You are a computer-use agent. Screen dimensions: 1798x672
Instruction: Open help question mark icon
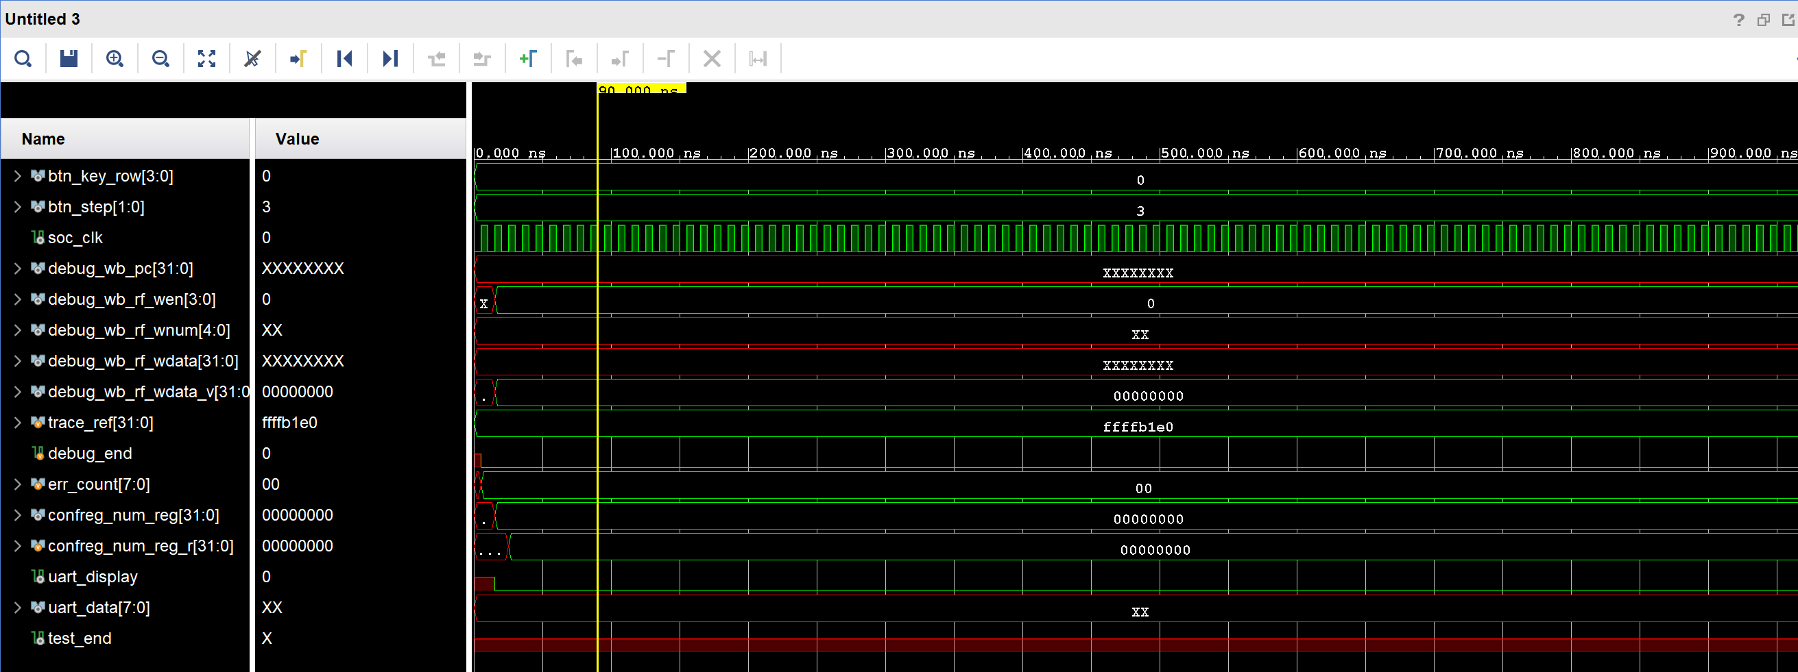point(1738,19)
